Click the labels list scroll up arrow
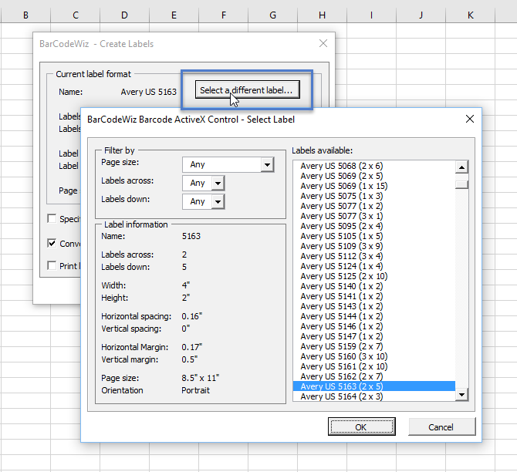 tap(461, 167)
